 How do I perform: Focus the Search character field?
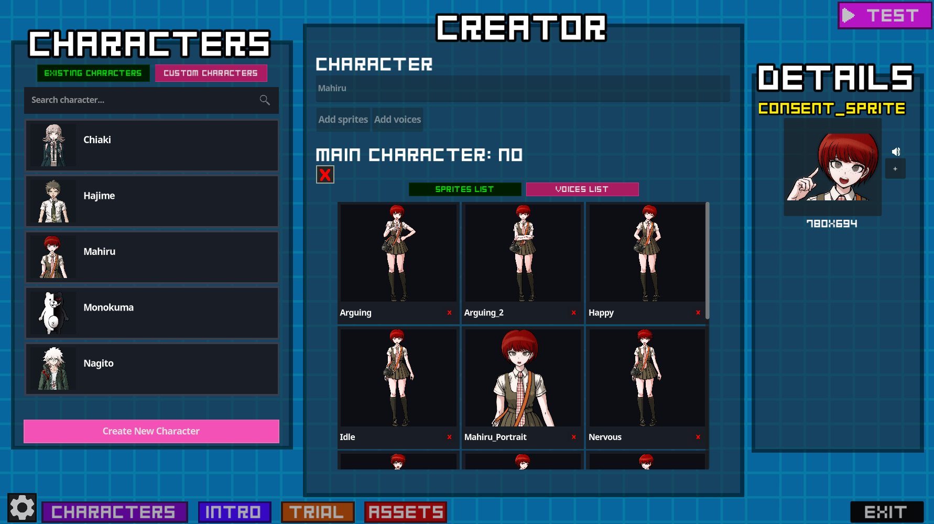click(x=151, y=100)
